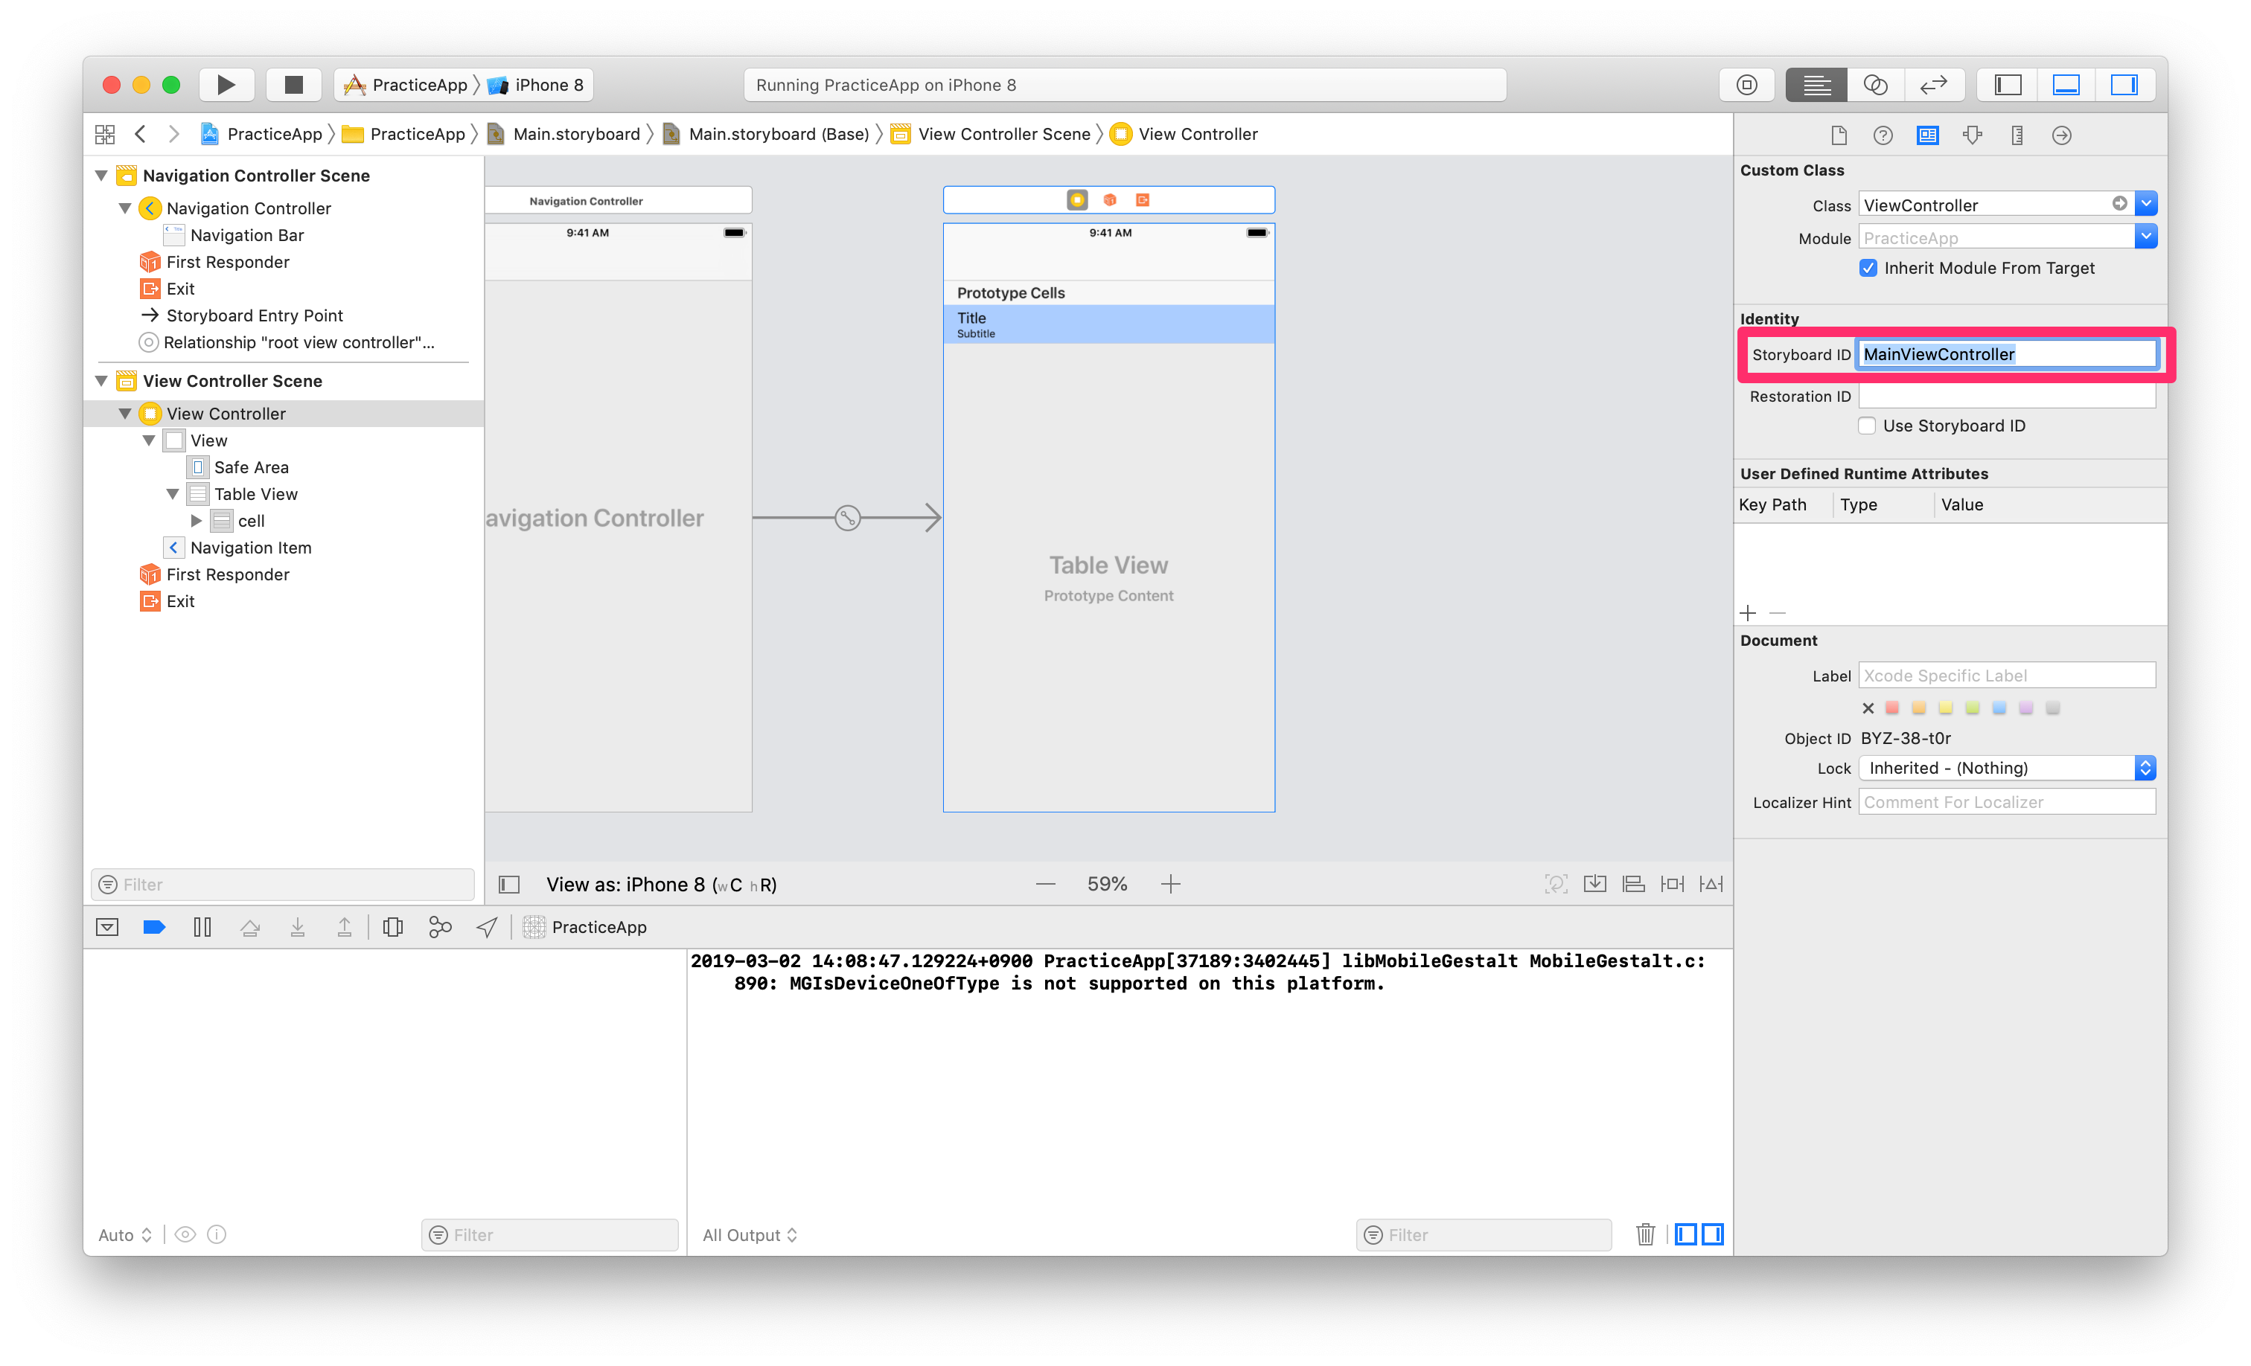Click the Debug View Hierarchy icon

coord(393,928)
